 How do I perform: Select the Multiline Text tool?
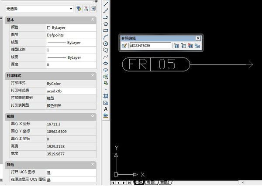point(106,109)
